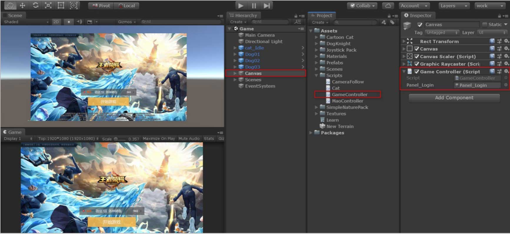Disable the Game Controller script
The width and height of the screenshot is (510, 234).
coord(416,72)
